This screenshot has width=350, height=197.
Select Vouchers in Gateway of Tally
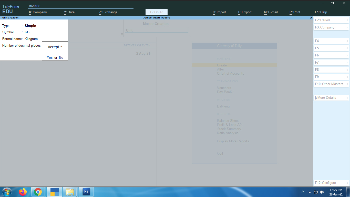click(x=224, y=88)
